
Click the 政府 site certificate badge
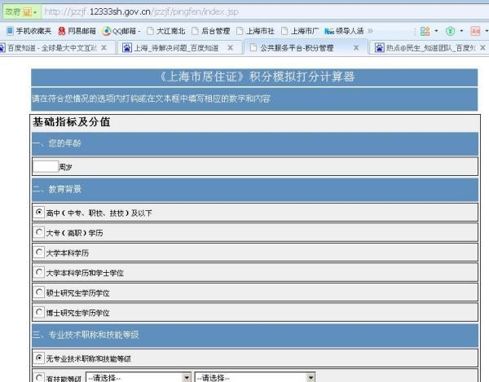pyautogui.click(x=21, y=12)
